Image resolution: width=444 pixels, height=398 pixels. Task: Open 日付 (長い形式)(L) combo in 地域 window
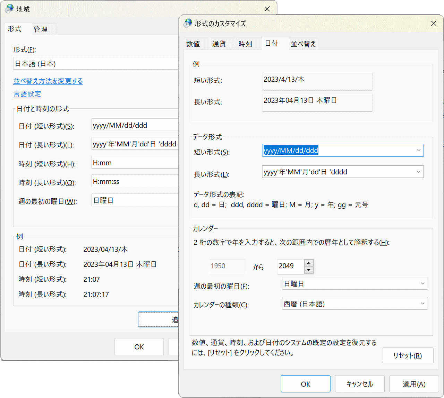135,144
